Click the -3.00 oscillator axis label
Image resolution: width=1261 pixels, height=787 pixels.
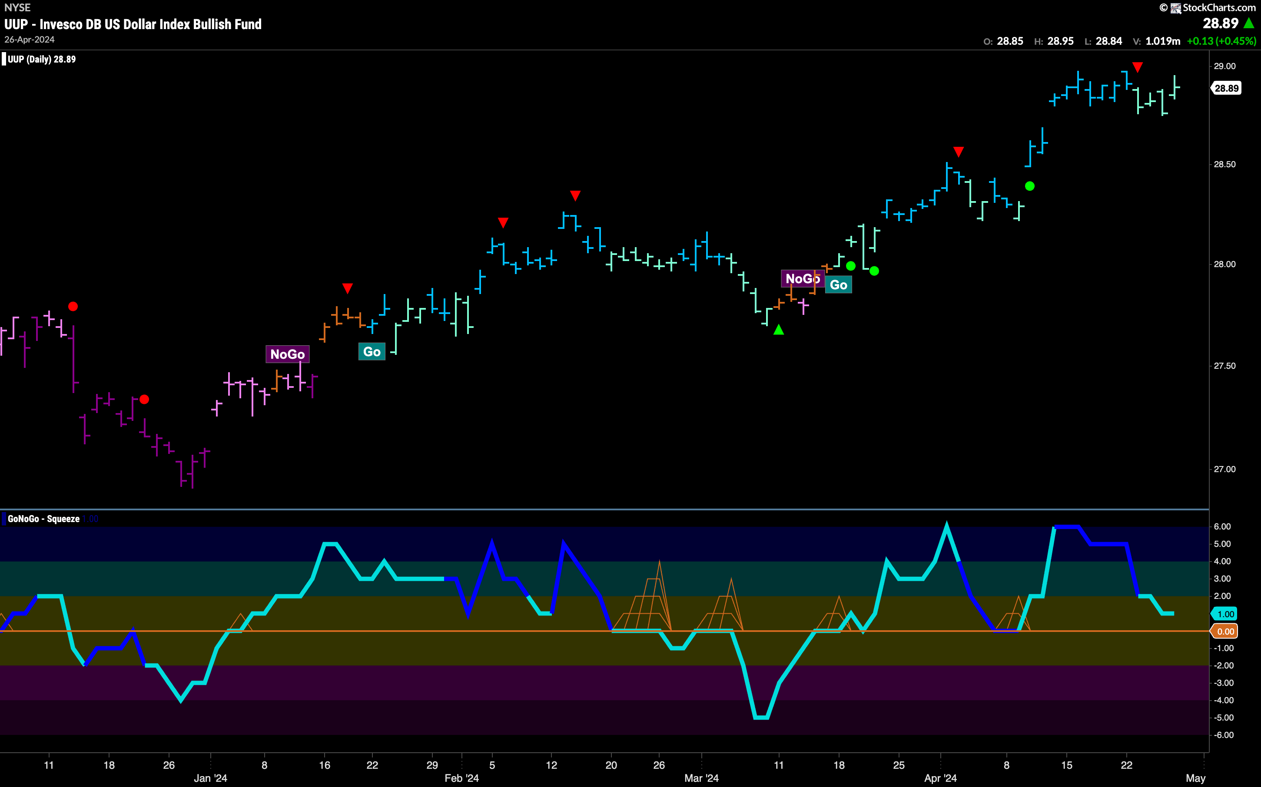pyautogui.click(x=1224, y=683)
